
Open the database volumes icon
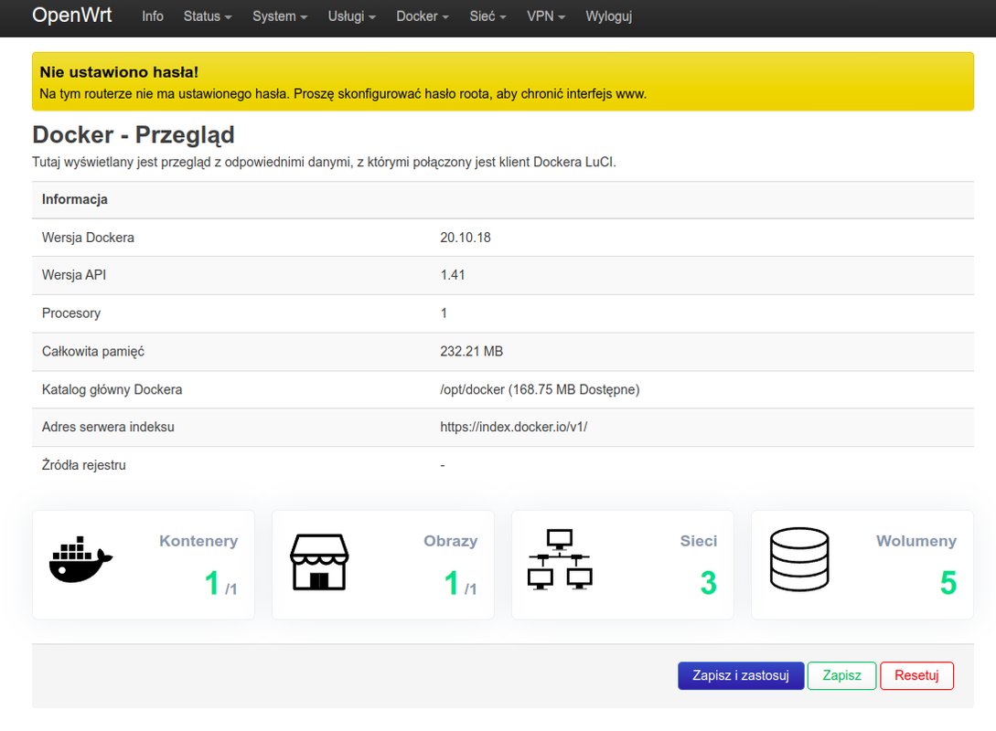(x=799, y=559)
